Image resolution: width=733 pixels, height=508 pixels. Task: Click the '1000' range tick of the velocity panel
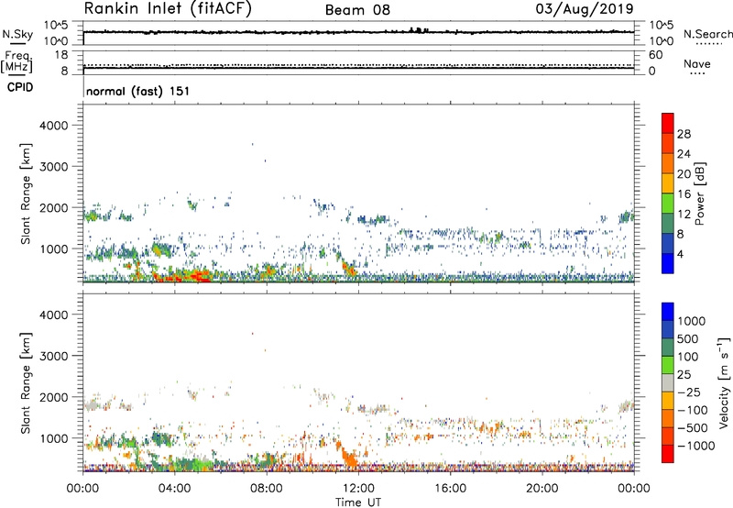point(53,438)
